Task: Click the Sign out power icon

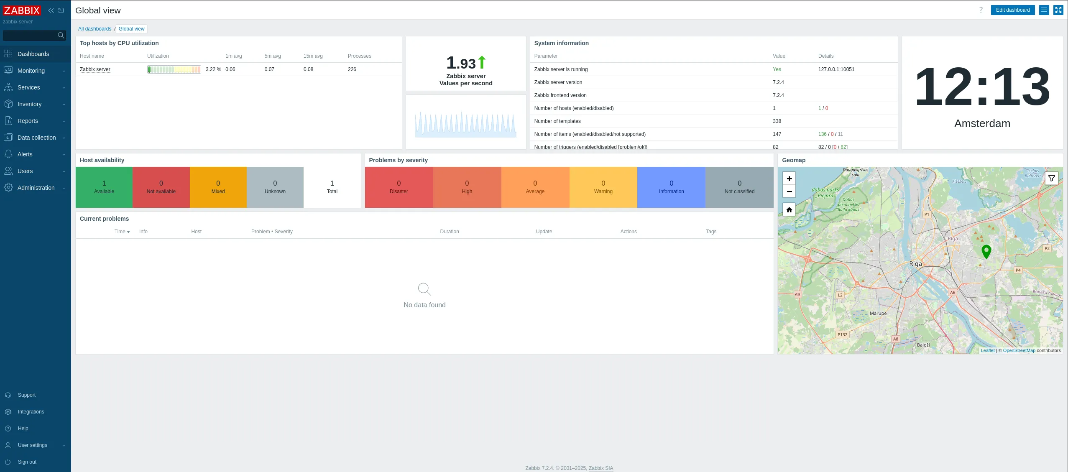Action: [8, 462]
